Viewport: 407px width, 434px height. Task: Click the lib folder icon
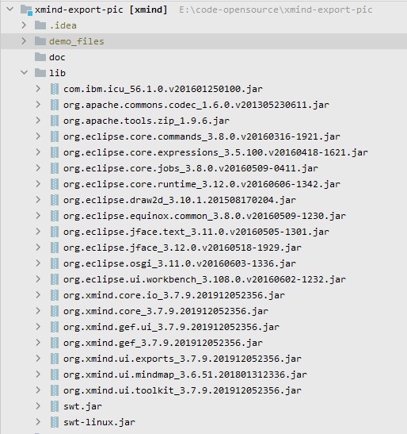(40, 73)
